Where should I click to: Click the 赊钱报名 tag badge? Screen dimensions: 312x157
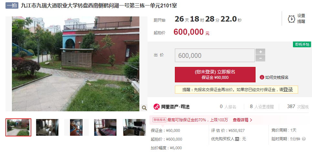point(159,120)
